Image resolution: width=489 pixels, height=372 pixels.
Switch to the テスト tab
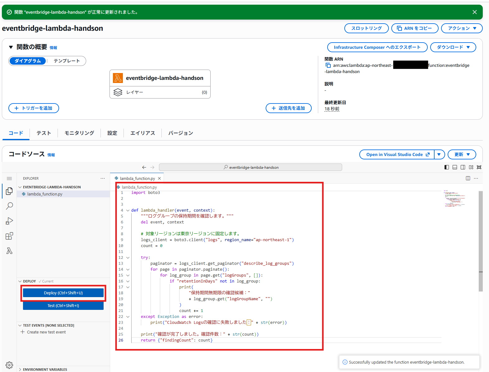[x=44, y=133]
